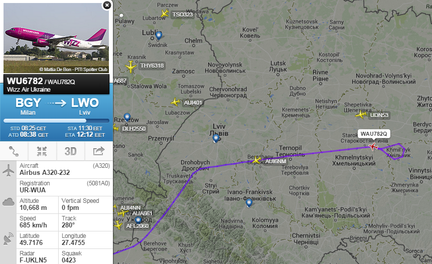Open the Lublin airport marker
The height and width of the screenshot is (264, 432).
[159, 36]
